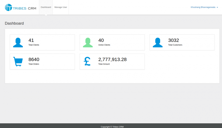Screen dimensions: 222x128
Task: Go to Manage User menu item
Action: point(60,7)
